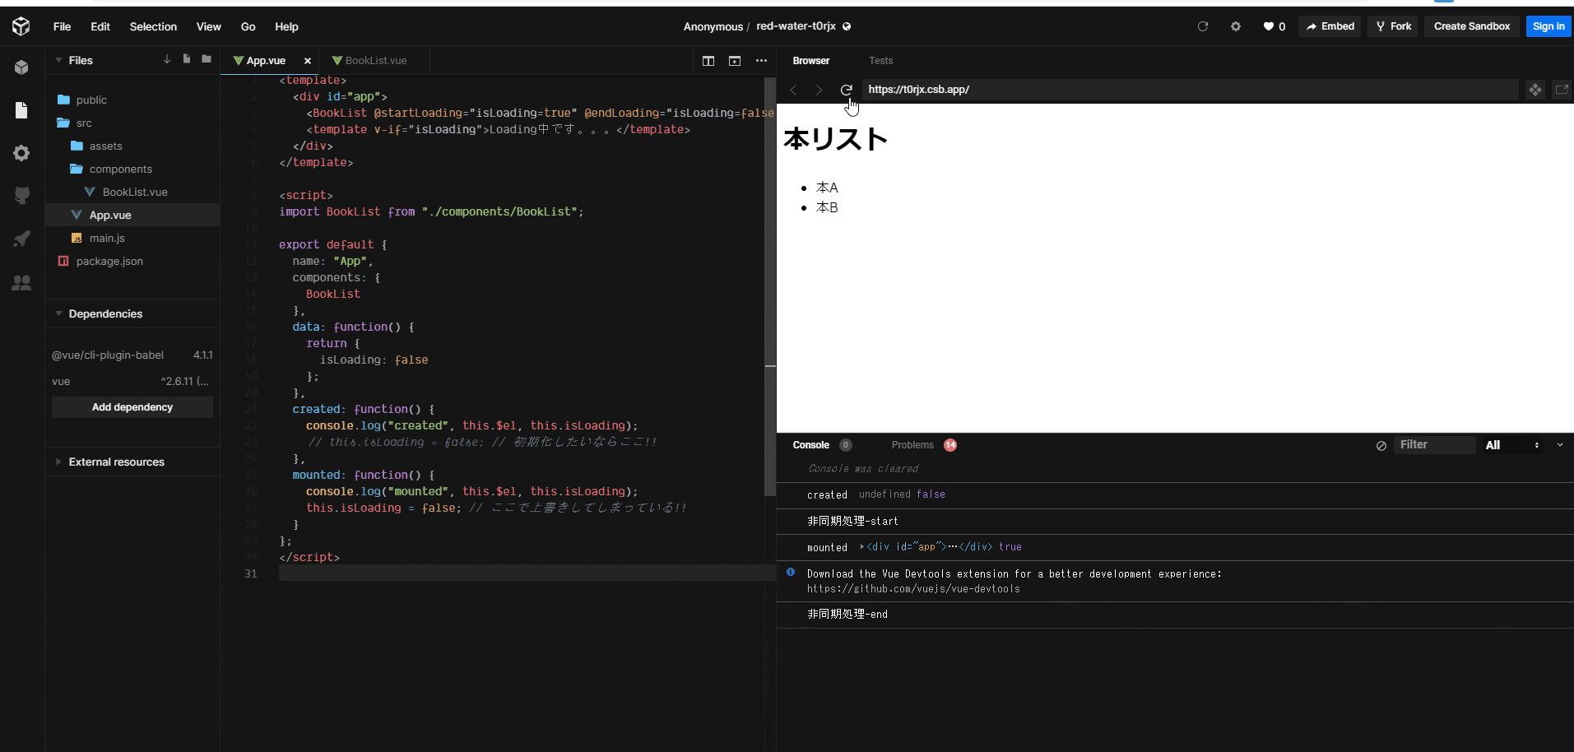Select the App.vue editor tab
The height and width of the screenshot is (752, 1574).
pos(269,61)
